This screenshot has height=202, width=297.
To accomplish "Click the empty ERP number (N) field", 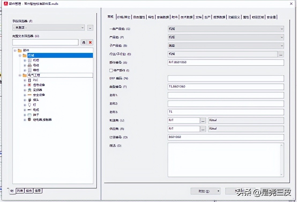I will coord(226,78).
